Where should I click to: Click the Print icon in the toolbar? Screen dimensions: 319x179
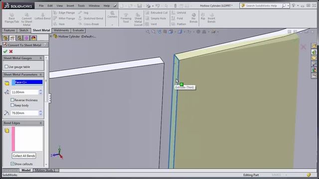click(x=149, y=5)
